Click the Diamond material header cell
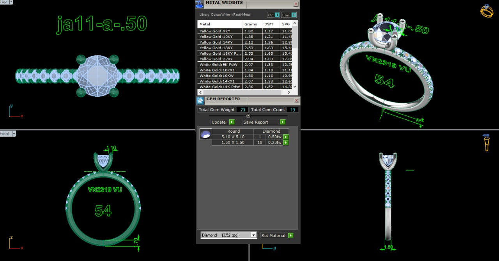 click(x=271, y=131)
